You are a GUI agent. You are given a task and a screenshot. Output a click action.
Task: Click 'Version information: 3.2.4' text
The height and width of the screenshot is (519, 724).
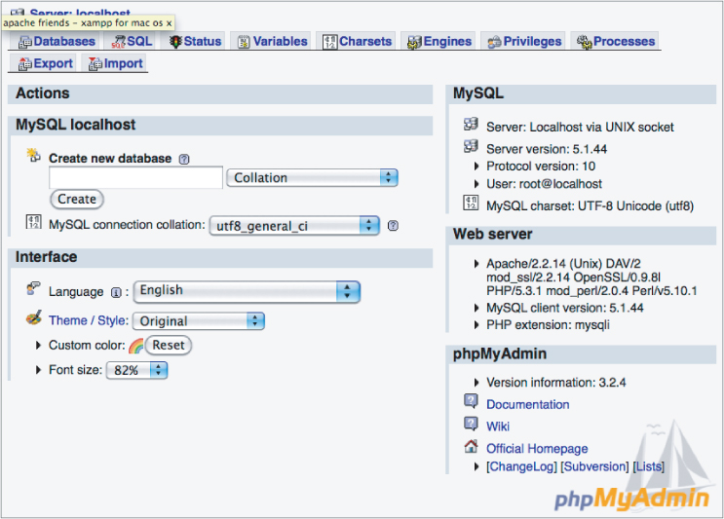point(556,383)
